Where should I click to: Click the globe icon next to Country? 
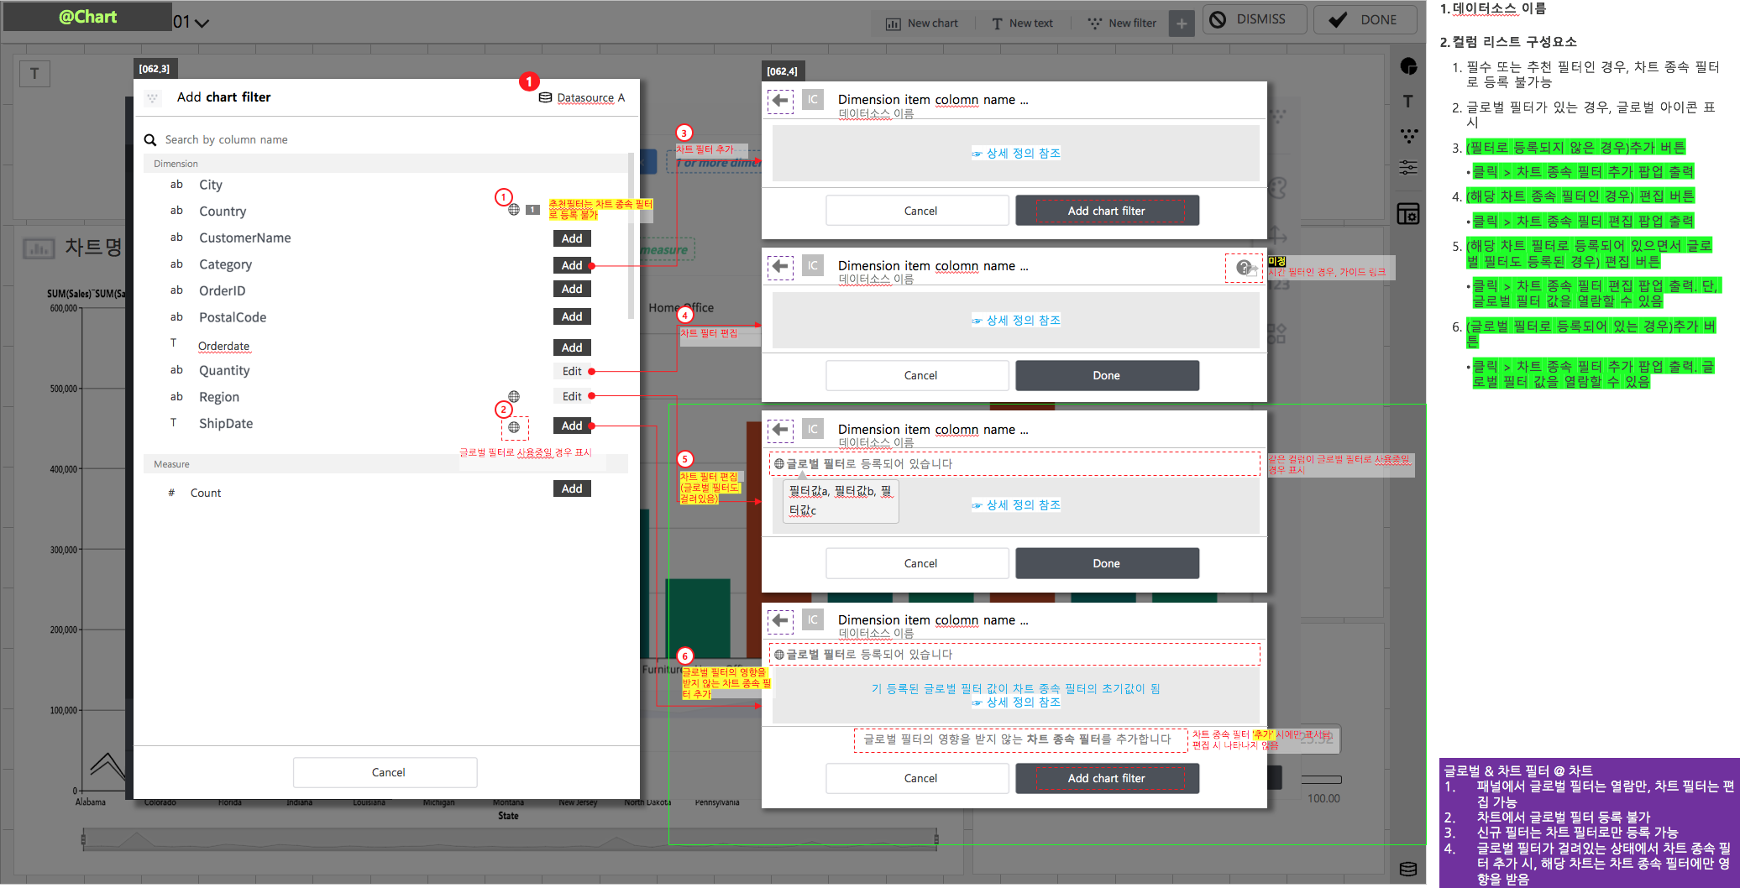(514, 209)
